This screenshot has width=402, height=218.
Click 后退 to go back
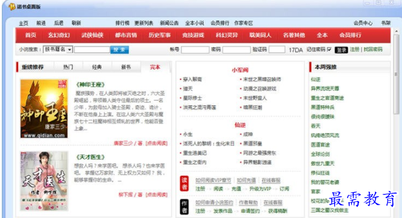click(58, 23)
